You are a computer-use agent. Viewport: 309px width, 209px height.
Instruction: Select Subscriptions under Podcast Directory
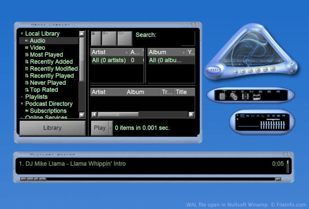point(48,111)
